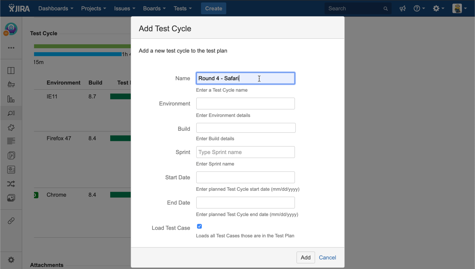Click the project avatar in sidebar
This screenshot has height=269, width=475.
tap(11, 29)
